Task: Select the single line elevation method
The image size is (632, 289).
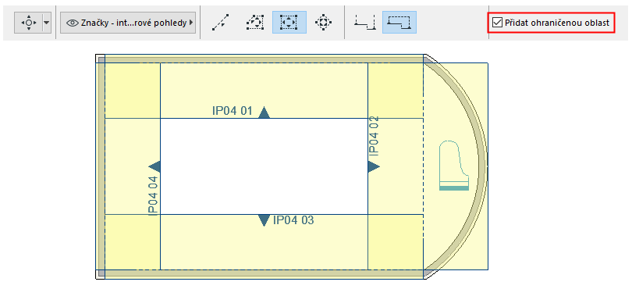Action: [221, 22]
